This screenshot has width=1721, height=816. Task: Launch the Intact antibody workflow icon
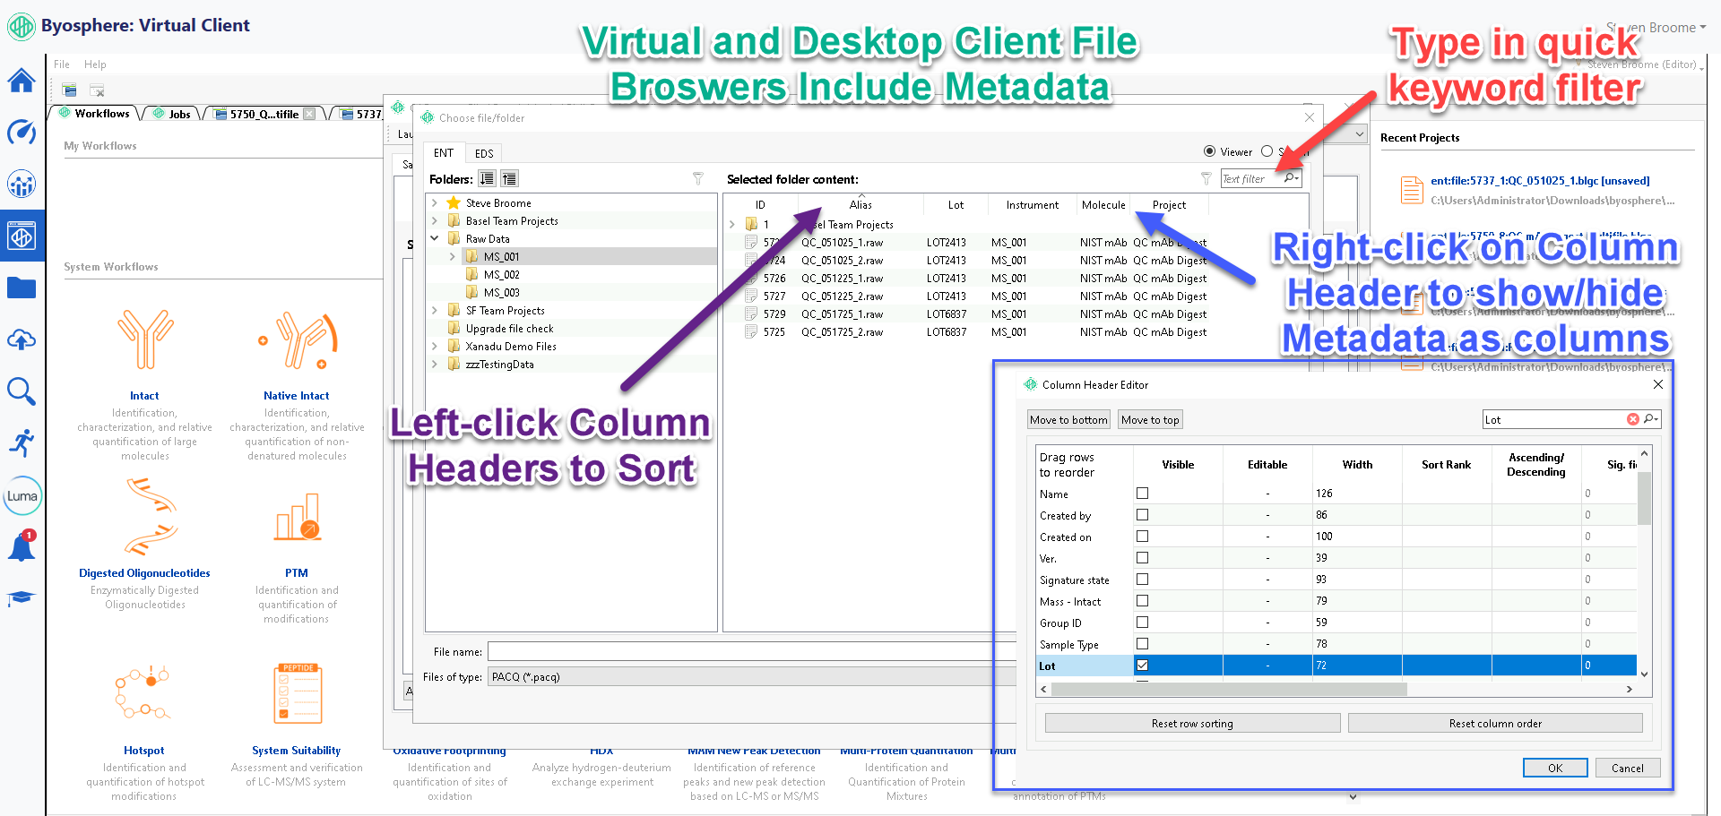[144, 339]
